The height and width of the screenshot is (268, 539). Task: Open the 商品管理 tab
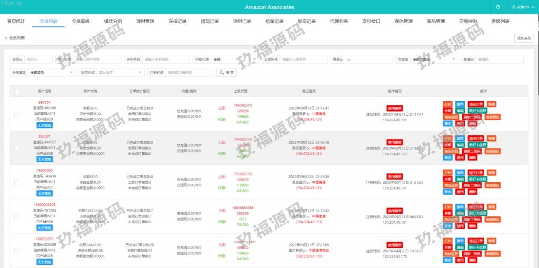[x=435, y=22]
